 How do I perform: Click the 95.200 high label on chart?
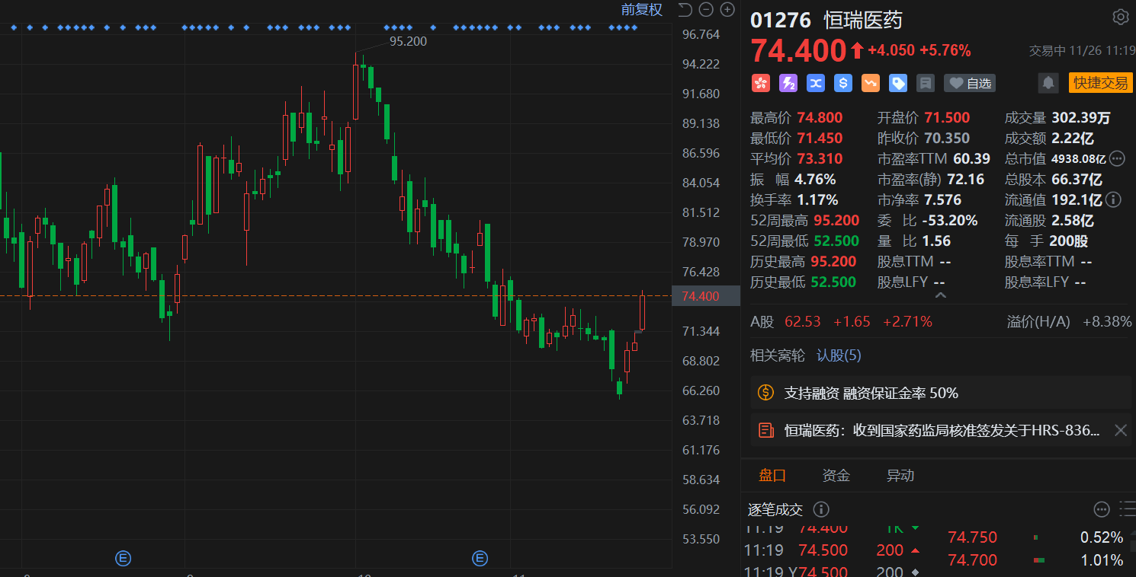(408, 42)
